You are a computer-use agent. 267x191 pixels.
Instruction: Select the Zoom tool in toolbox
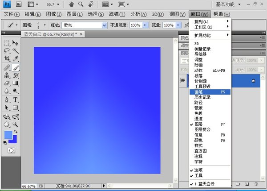coord(15,125)
